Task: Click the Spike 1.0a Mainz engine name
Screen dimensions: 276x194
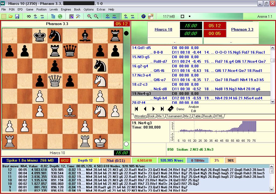Action: click(30, 160)
